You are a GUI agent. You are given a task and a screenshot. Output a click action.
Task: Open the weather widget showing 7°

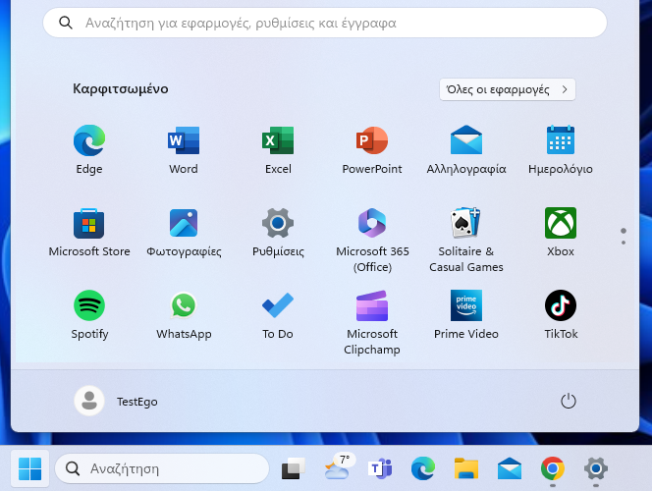point(339,467)
